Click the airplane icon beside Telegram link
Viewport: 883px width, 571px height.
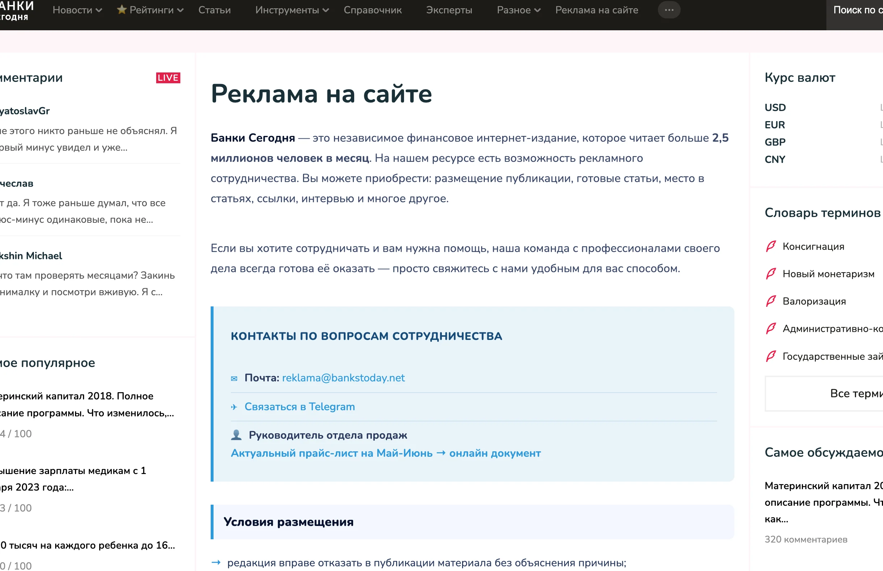coord(234,407)
